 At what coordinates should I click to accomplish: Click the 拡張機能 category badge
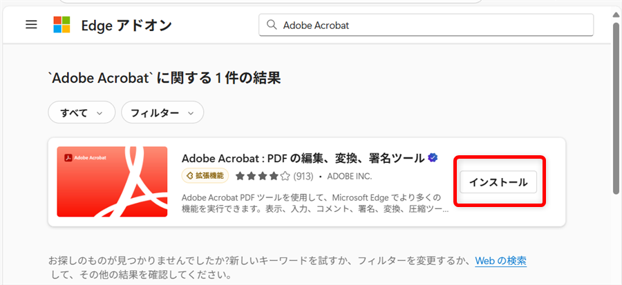pos(205,176)
